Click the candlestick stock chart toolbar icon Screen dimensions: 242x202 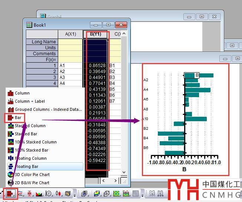point(58,193)
